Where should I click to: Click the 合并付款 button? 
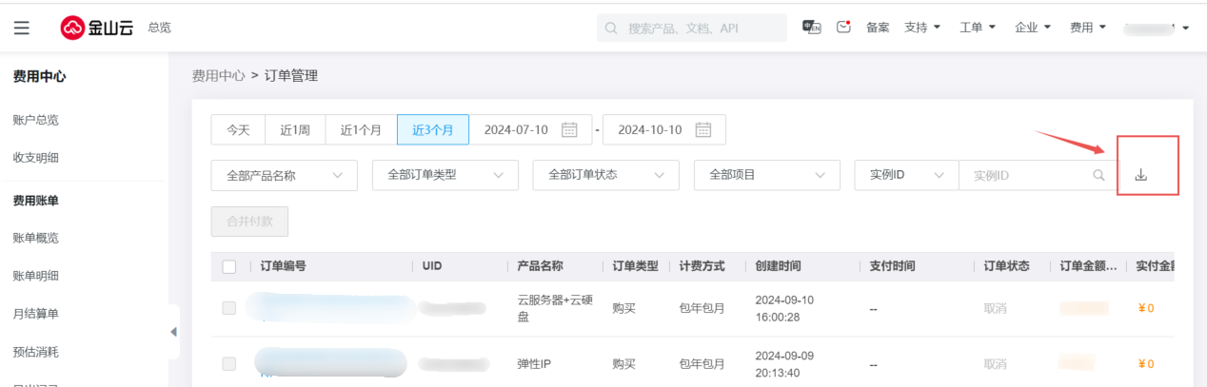tap(249, 222)
